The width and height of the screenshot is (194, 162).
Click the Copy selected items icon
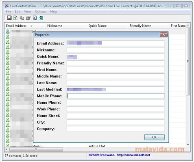[x=22, y=18]
